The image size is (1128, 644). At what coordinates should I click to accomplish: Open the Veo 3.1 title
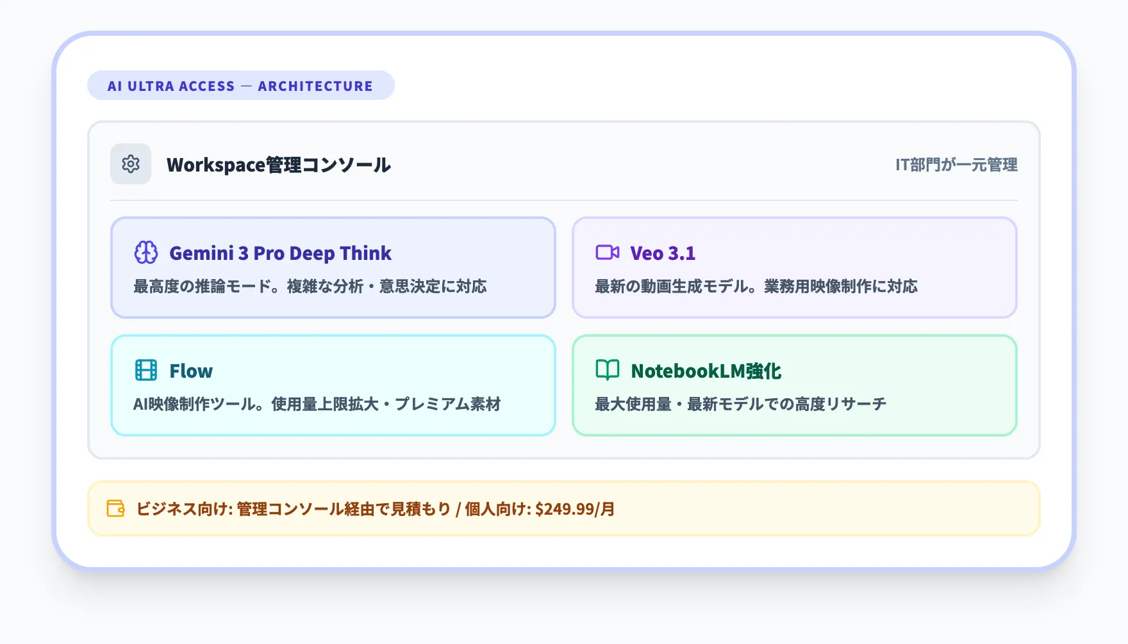tap(663, 253)
